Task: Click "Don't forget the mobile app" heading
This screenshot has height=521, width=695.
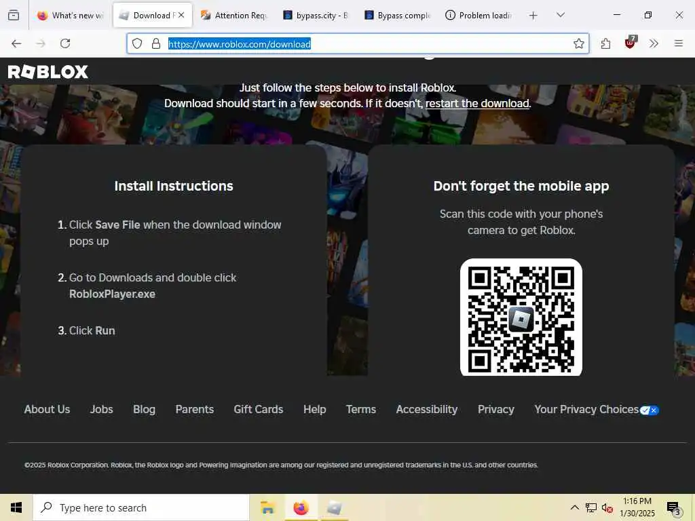Action: click(x=521, y=186)
